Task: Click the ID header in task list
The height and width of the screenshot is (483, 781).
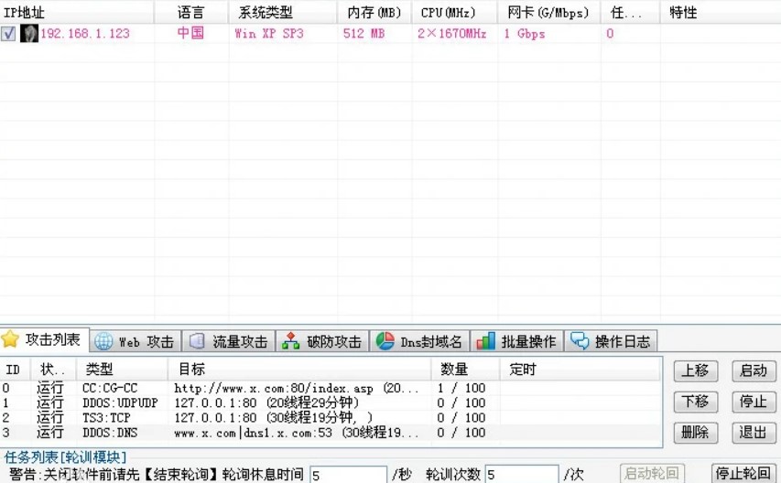Action: click(16, 370)
